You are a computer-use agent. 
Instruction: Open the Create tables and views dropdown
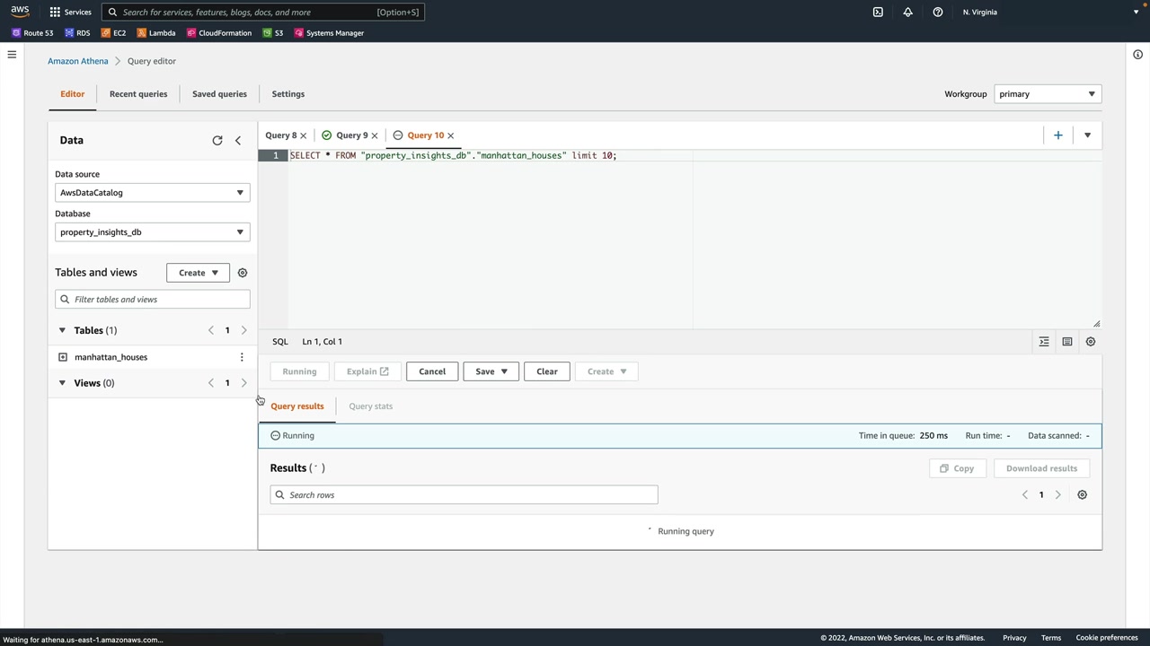pyautogui.click(x=198, y=273)
